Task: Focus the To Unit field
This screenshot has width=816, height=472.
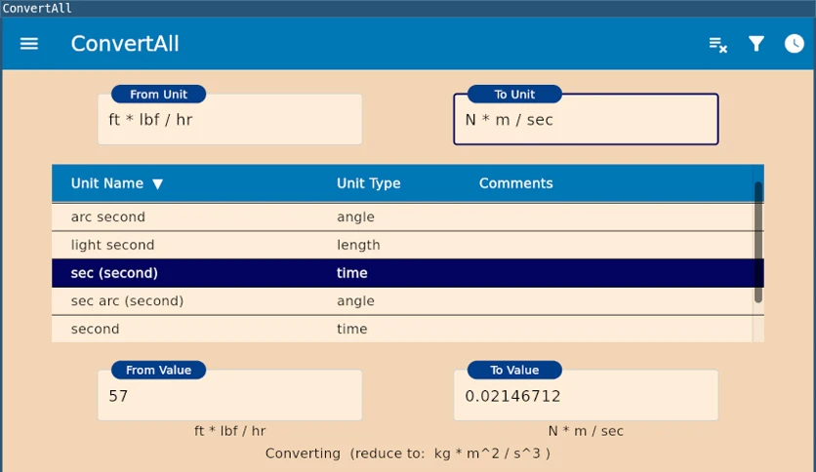Action: [586, 120]
